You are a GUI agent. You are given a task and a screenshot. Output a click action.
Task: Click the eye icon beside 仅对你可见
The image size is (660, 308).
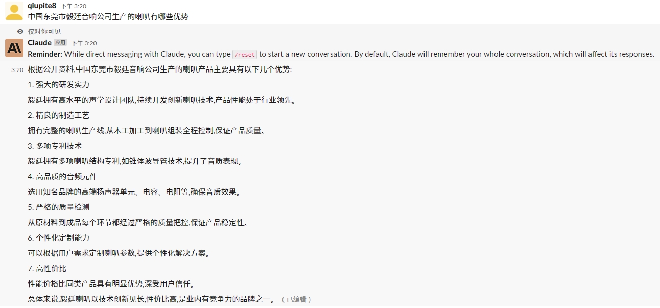pos(19,32)
